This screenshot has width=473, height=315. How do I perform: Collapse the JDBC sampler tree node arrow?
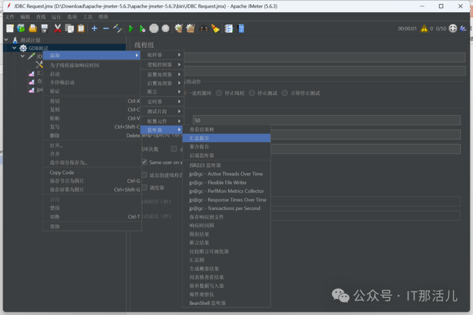(x=23, y=56)
